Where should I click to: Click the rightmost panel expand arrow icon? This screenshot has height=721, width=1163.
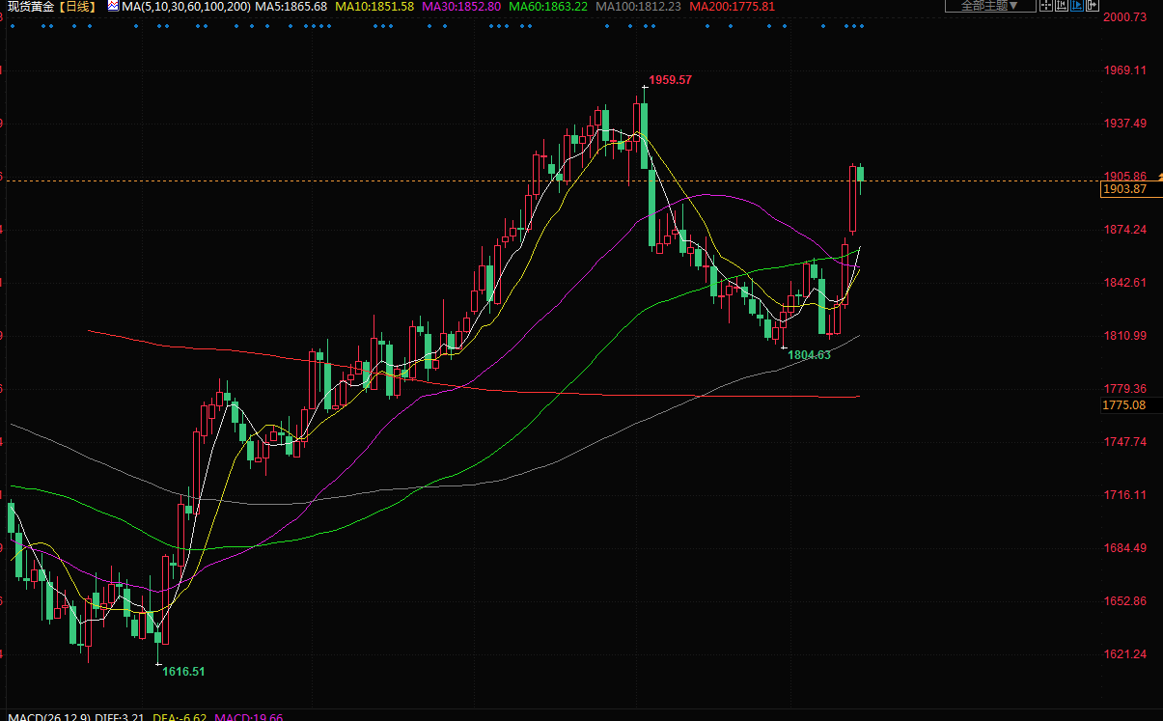1092,5
